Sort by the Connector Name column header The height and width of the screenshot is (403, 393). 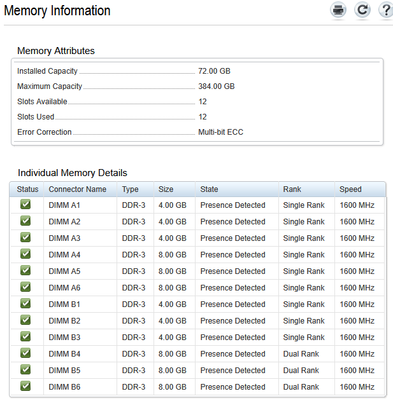coord(77,189)
